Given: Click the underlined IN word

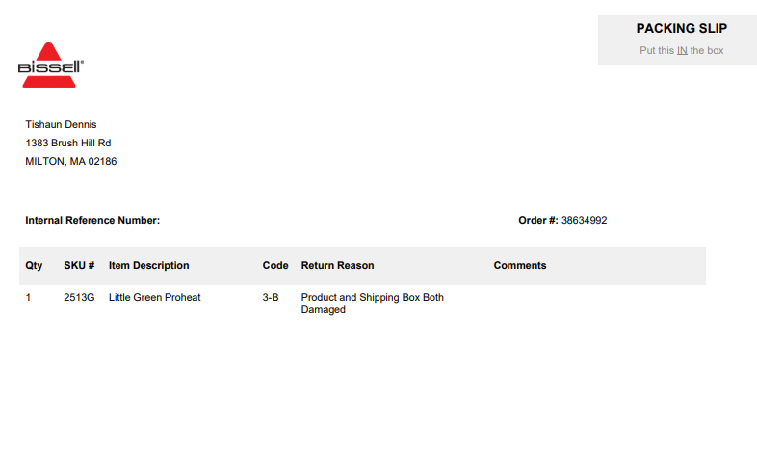Looking at the screenshot, I should point(682,50).
